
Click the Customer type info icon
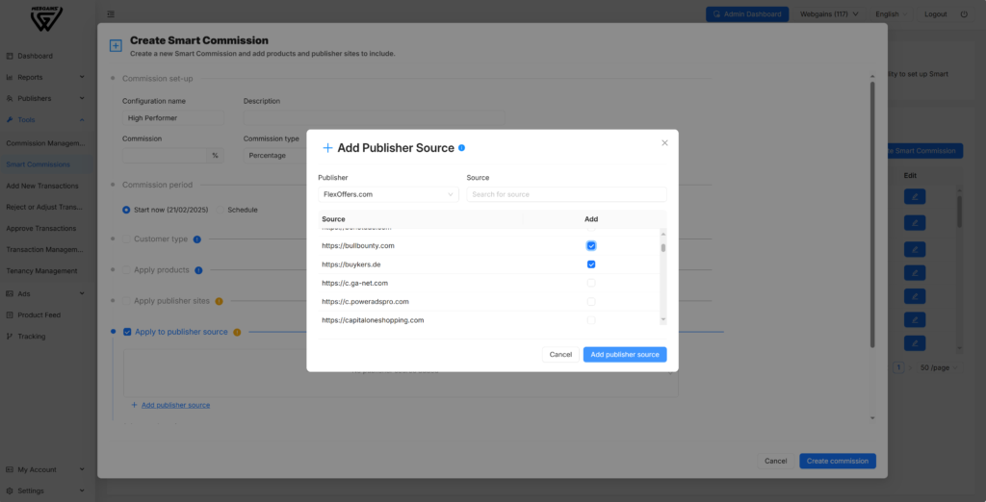(196, 239)
